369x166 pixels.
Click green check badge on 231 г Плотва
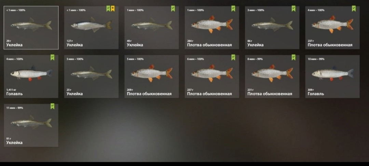point(293,58)
